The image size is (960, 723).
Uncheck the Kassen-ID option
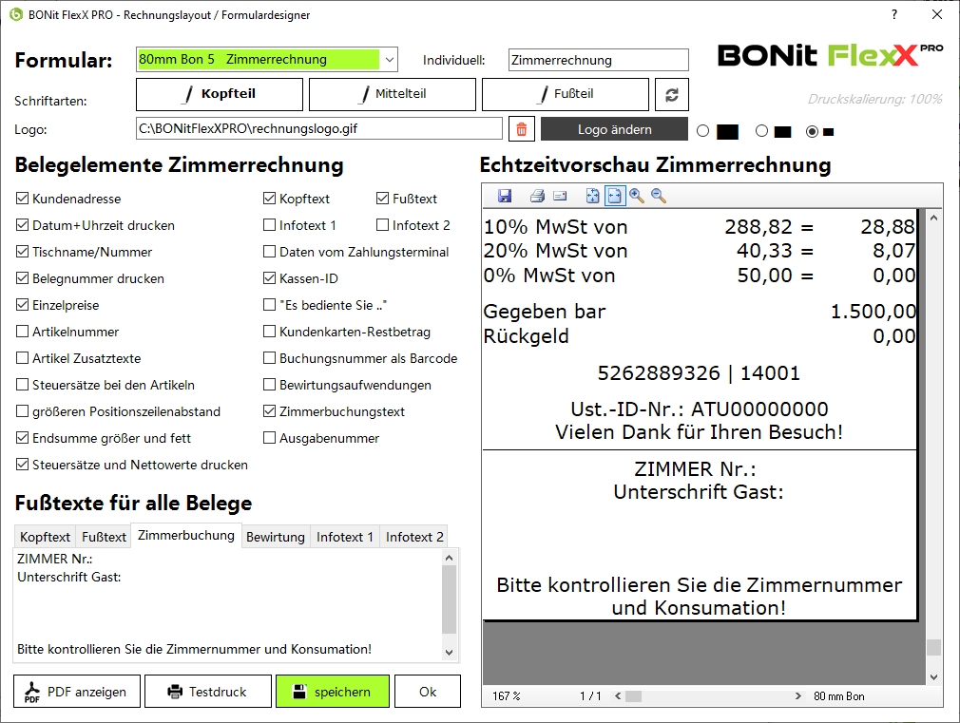[269, 278]
